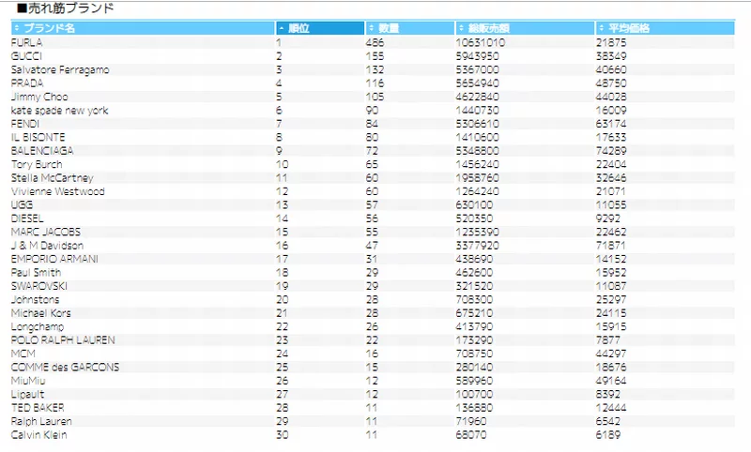Select the J & M Davidson row
Viewport: 751px width, 452px height.
click(47, 246)
